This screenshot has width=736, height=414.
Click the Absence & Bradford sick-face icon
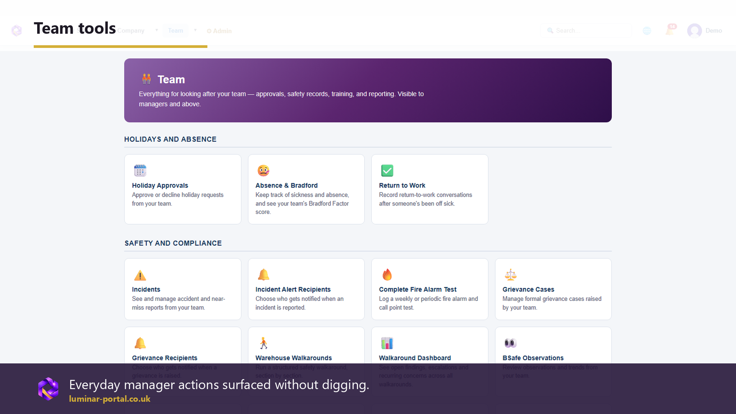point(263,170)
